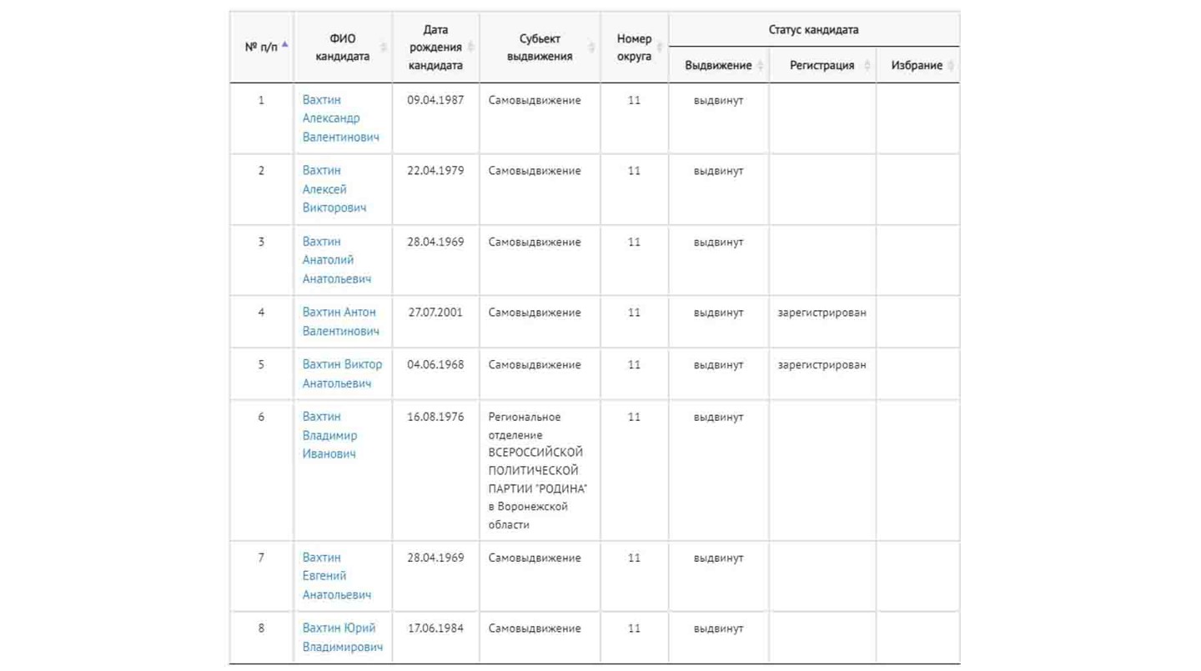This screenshot has height=671, width=1201.
Task: Sort by Номер округа column arrows
Action: [x=660, y=48]
